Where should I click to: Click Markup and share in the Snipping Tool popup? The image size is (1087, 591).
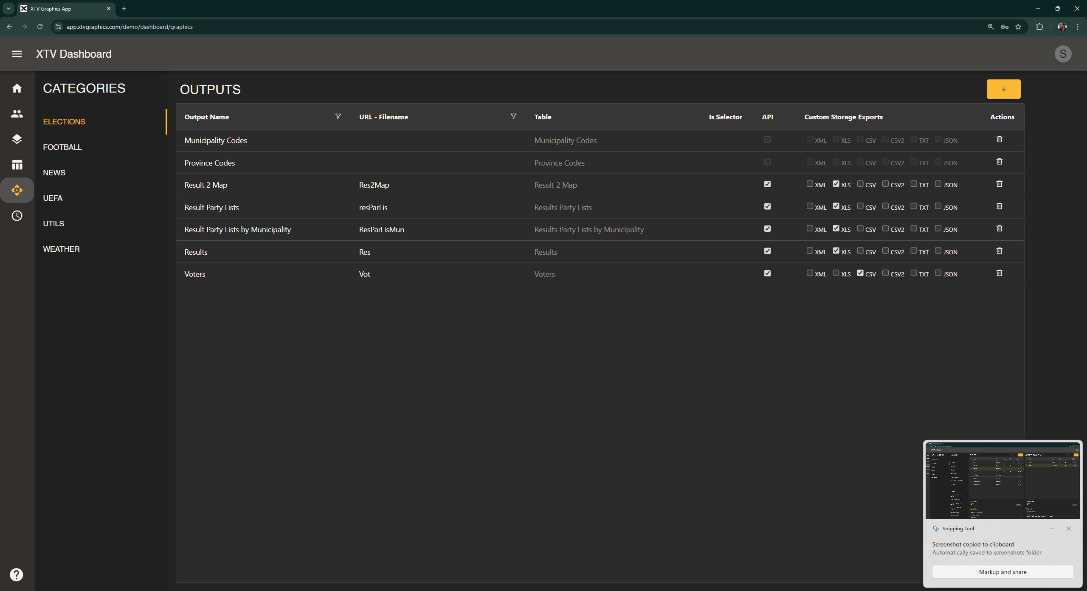[1003, 572]
